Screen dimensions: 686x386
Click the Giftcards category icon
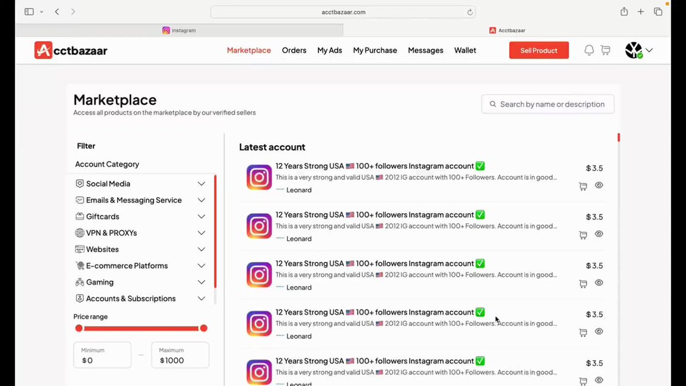tap(80, 217)
